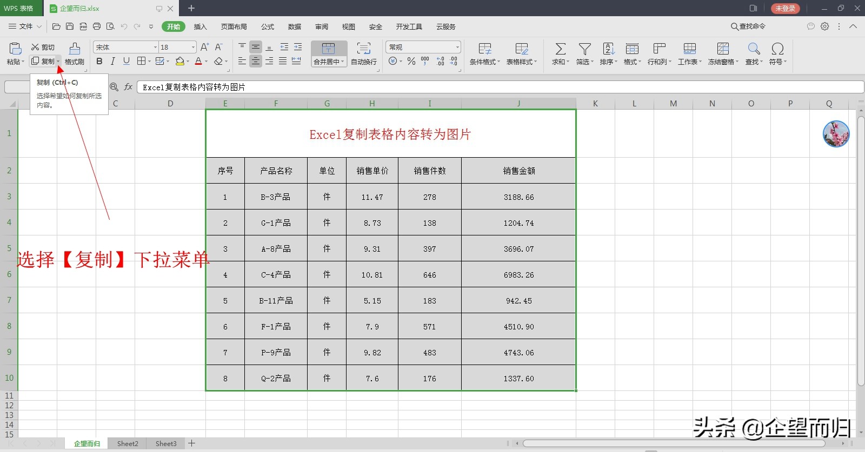Decrease decimal places icon
This screenshot has width=865, height=452.
(454, 61)
